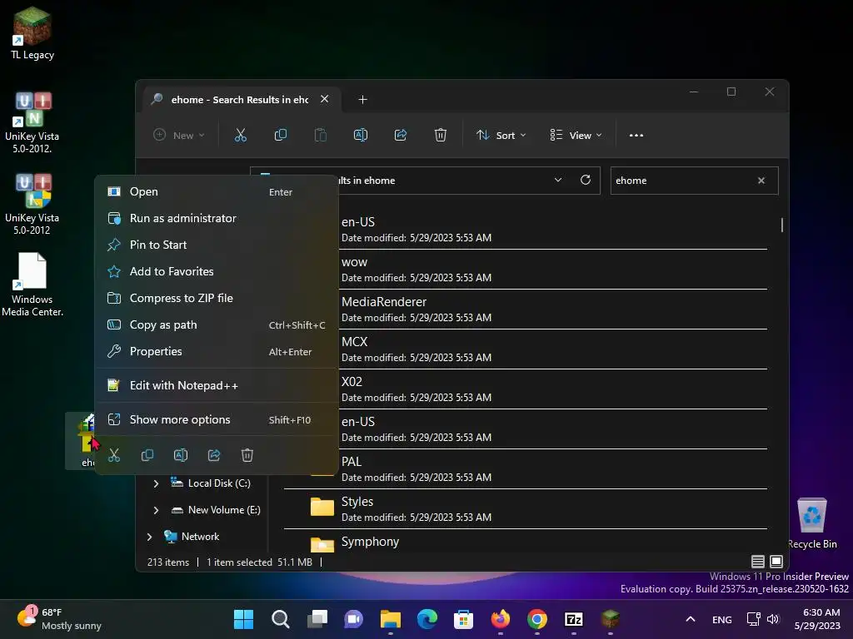Expand Network tree node

coord(150,537)
